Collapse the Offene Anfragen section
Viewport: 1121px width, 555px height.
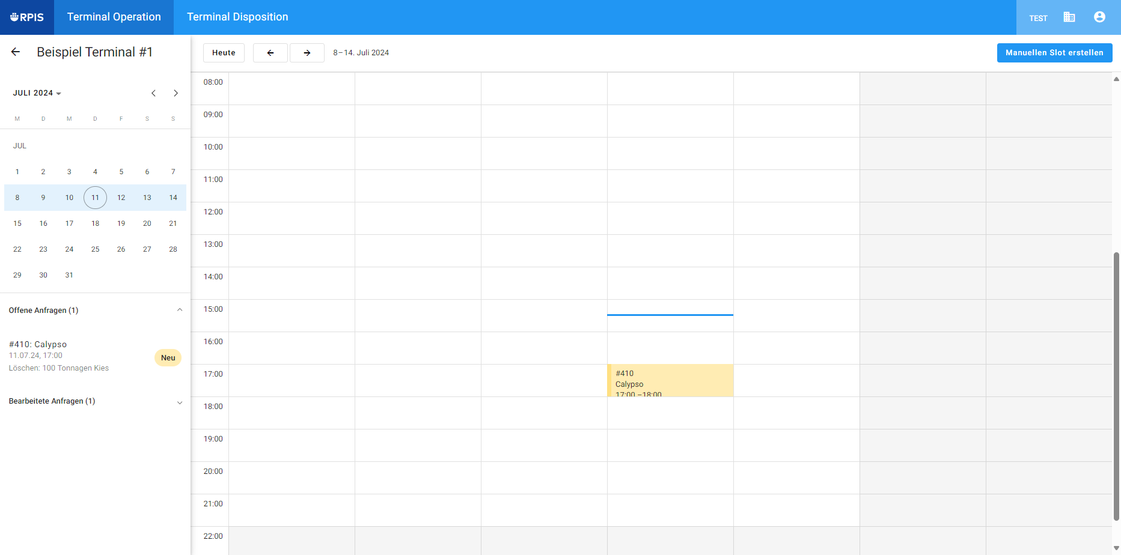click(179, 310)
